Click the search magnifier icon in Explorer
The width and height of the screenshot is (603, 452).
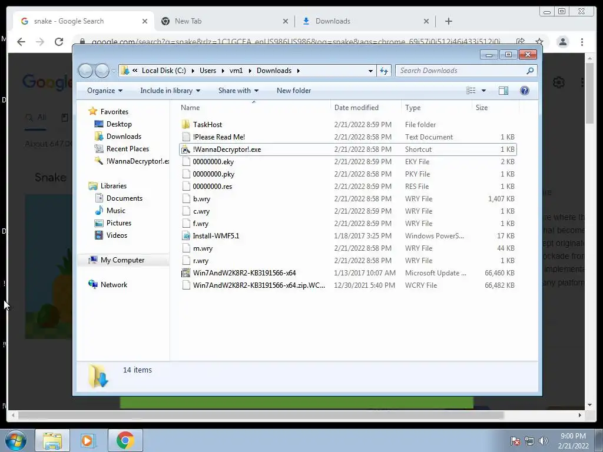(530, 71)
